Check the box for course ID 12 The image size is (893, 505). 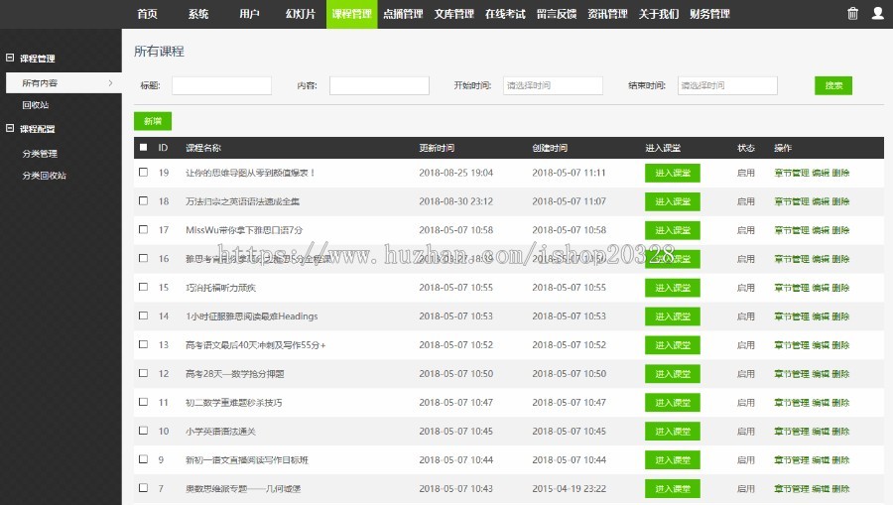coord(144,373)
